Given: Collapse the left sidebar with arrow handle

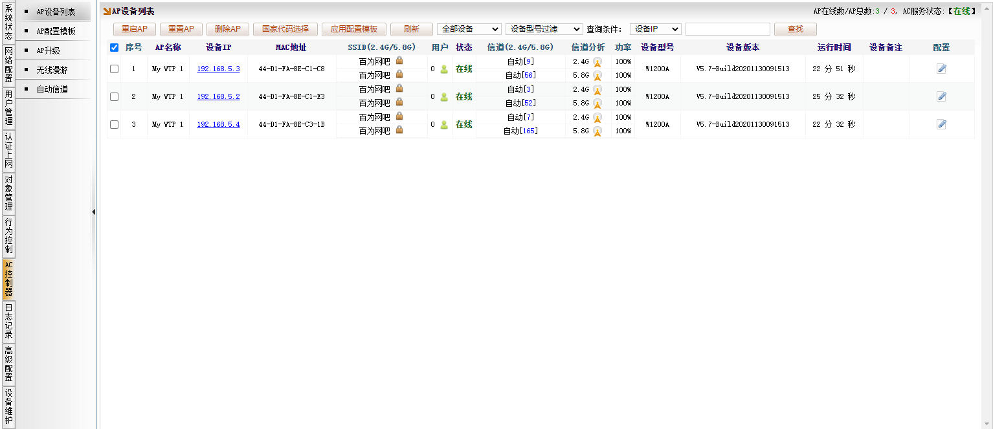Looking at the screenshot, I should click(93, 212).
